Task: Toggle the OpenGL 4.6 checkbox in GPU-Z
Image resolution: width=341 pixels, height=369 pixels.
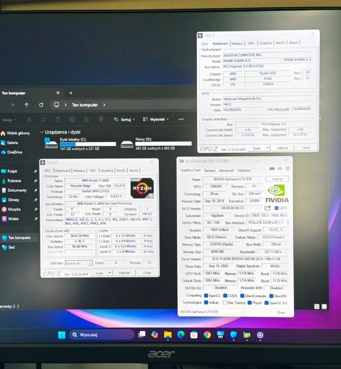Action: tap(266, 303)
